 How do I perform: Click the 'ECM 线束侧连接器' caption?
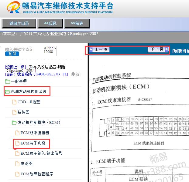149,143
